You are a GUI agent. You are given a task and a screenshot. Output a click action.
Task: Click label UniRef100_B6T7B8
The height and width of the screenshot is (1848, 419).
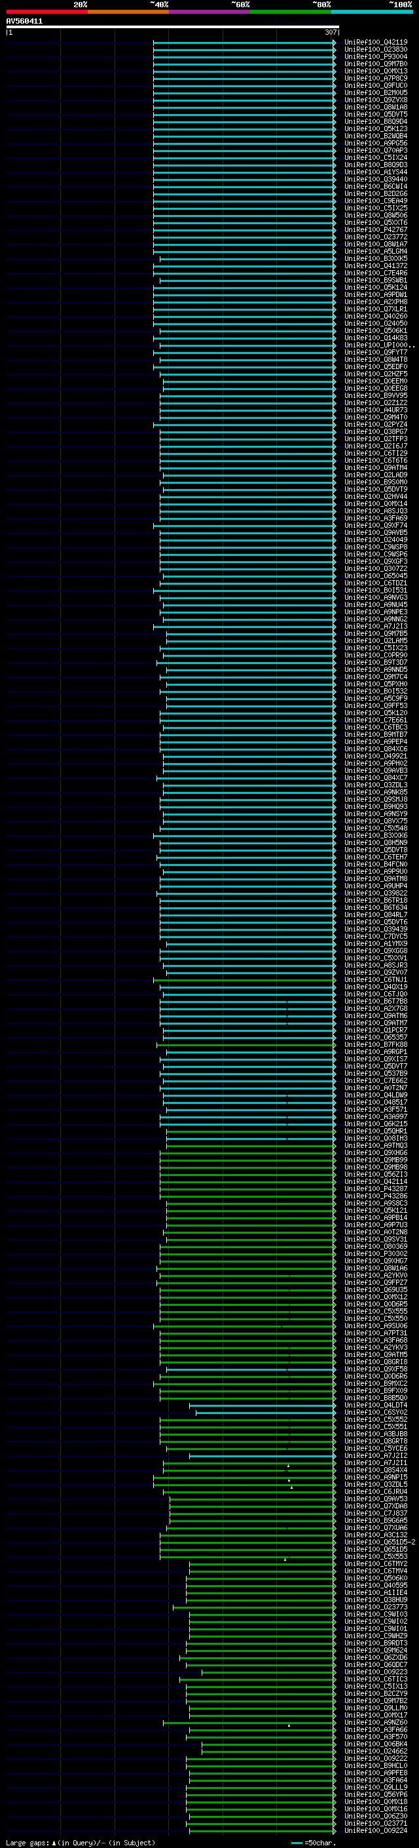[x=376, y=1002]
